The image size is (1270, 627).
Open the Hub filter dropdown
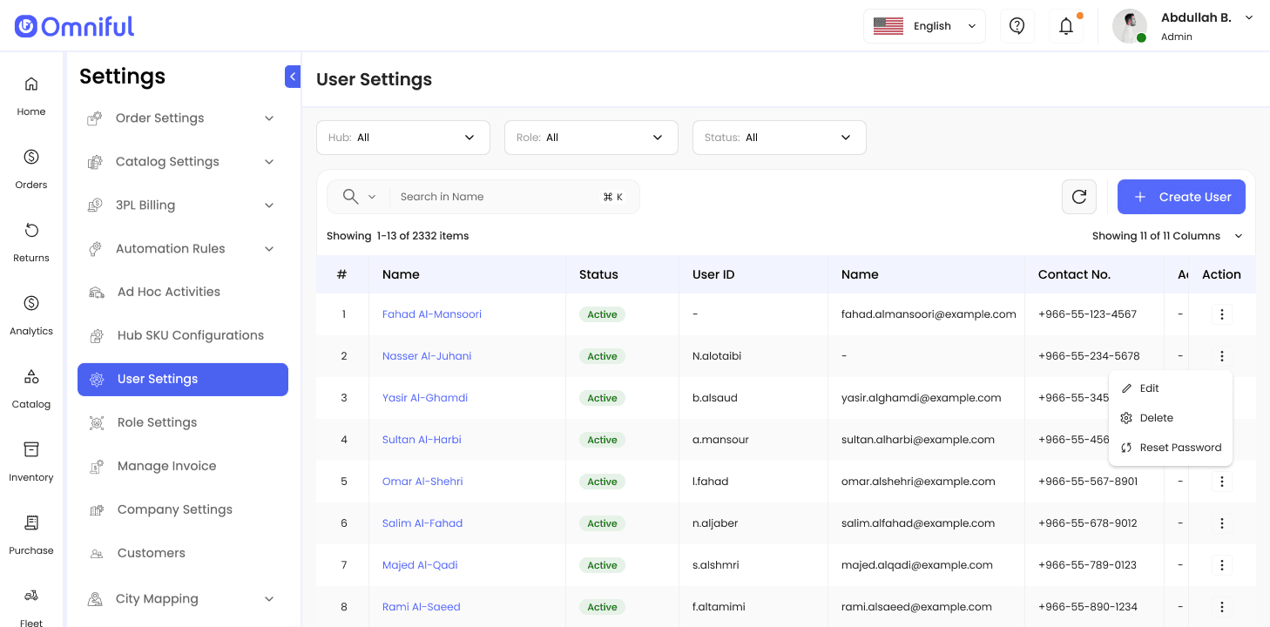click(402, 138)
